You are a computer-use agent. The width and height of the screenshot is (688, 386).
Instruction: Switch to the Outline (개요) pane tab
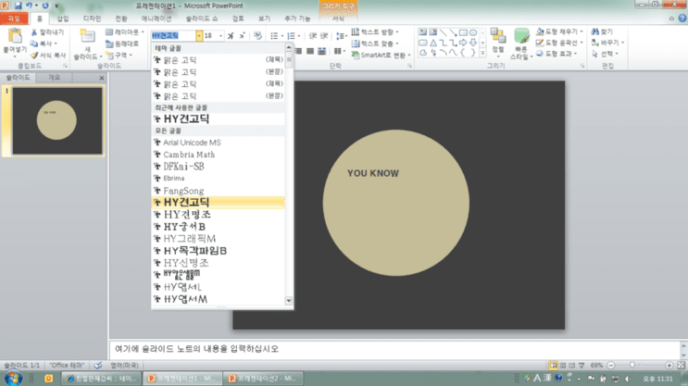(x=54, y=77)
